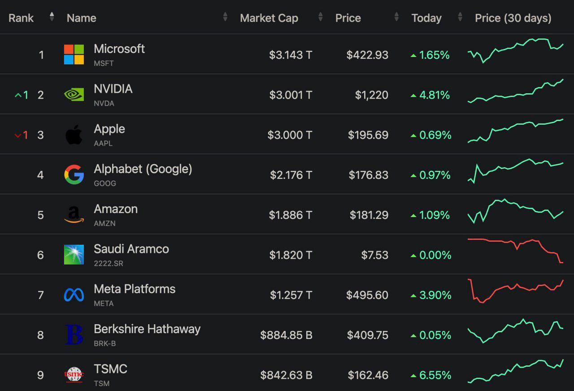Click the Apple logo icon
The width and height of the screenshot is (574, 391).
pyautogui.click(x=74, y=135)
